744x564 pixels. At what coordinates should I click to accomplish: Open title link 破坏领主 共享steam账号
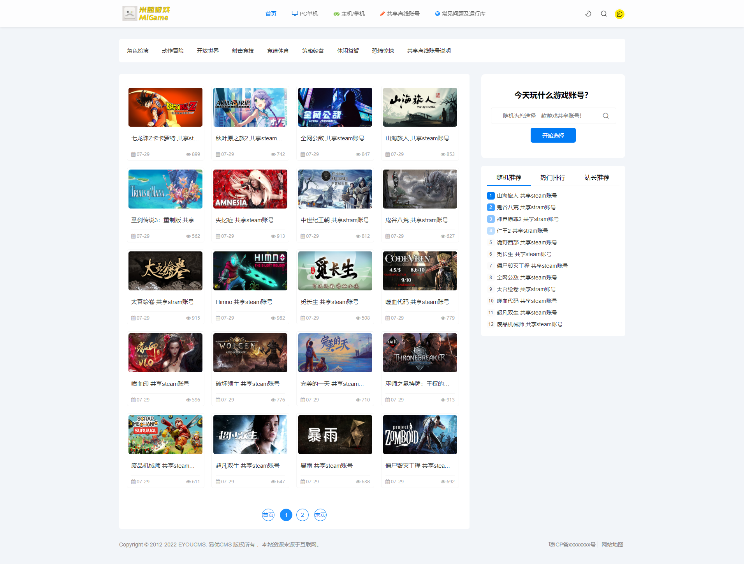pyautogui.click(x=248, y=384)
